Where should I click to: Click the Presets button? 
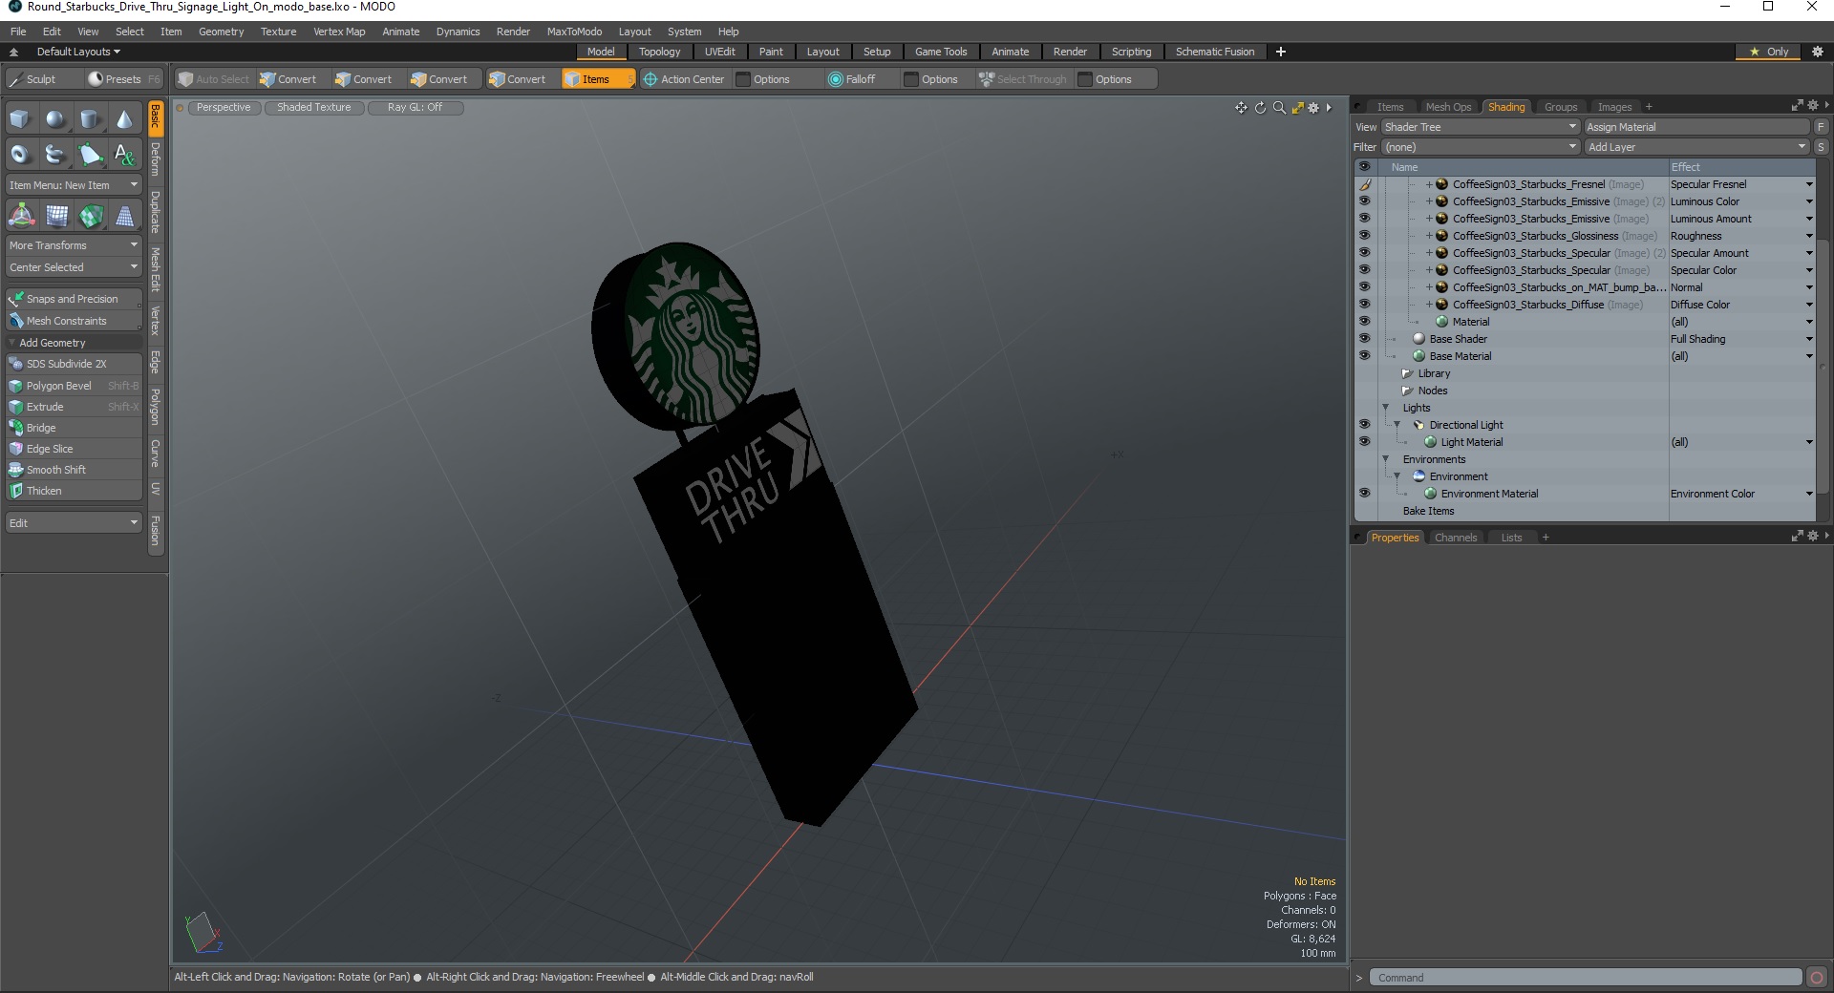point(123,79)
